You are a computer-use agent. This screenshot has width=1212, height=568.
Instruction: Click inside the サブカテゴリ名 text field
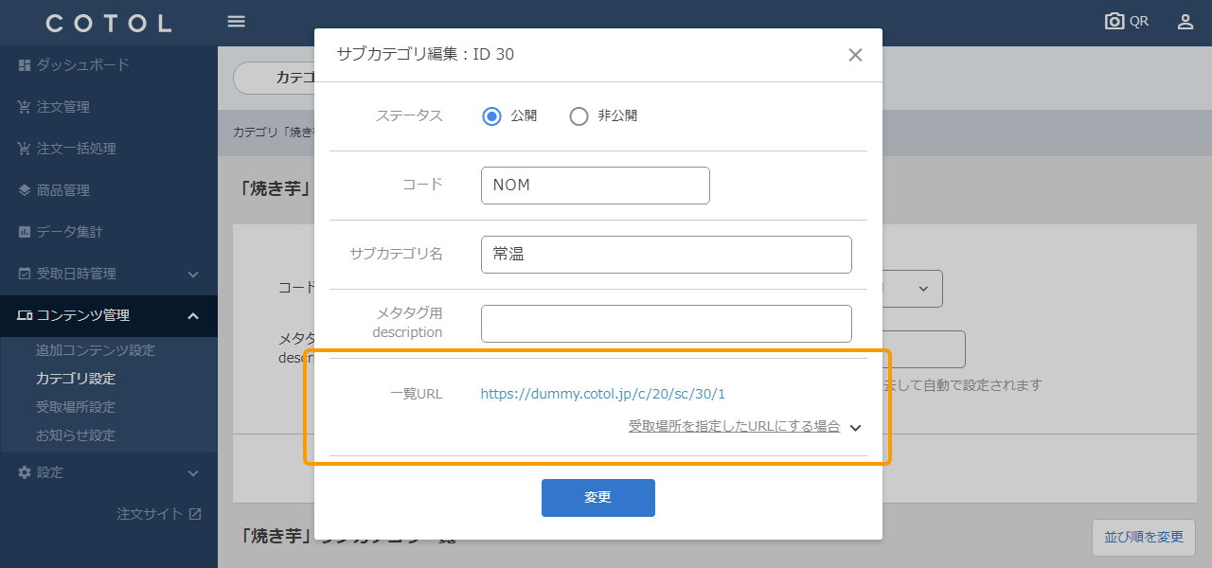click(666, 254)
